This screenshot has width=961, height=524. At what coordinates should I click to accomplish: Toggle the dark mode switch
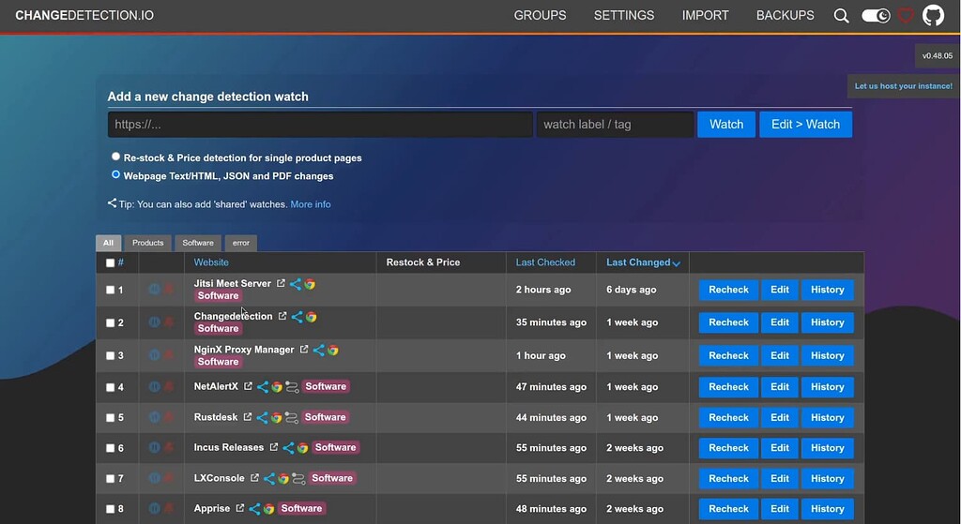click(x=876, y=16)
